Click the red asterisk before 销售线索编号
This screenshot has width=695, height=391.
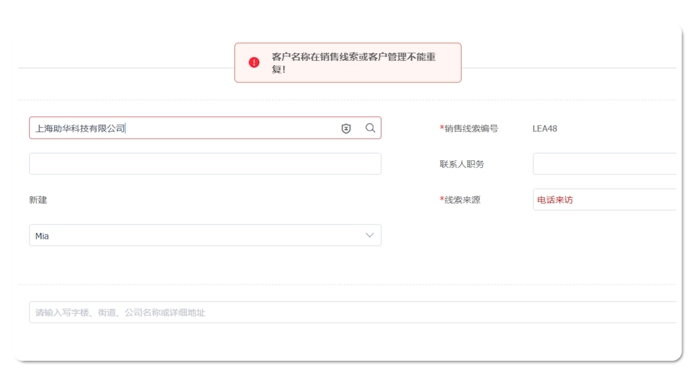point(442,128)
